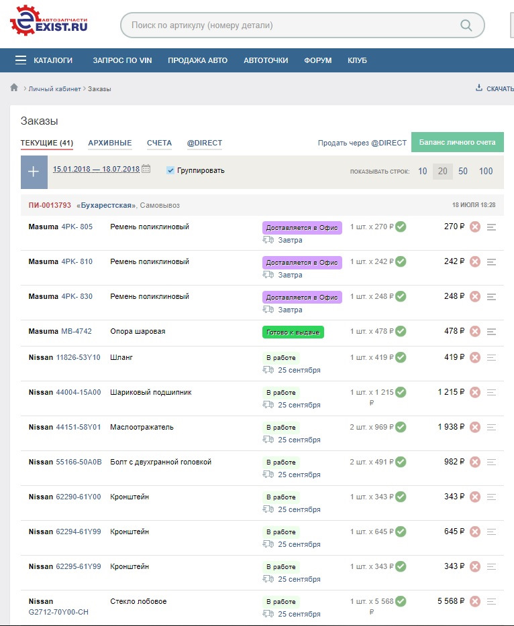514x626 pixels.
Task: Expand details menu for 4PK-830 row
Action: click(491, 297)
